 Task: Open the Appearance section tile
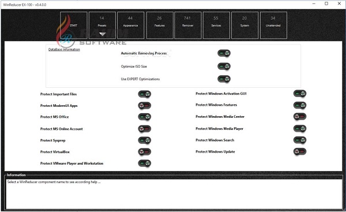(130, 25)
